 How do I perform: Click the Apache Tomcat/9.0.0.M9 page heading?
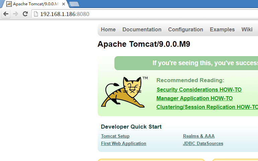pos(144,44)
